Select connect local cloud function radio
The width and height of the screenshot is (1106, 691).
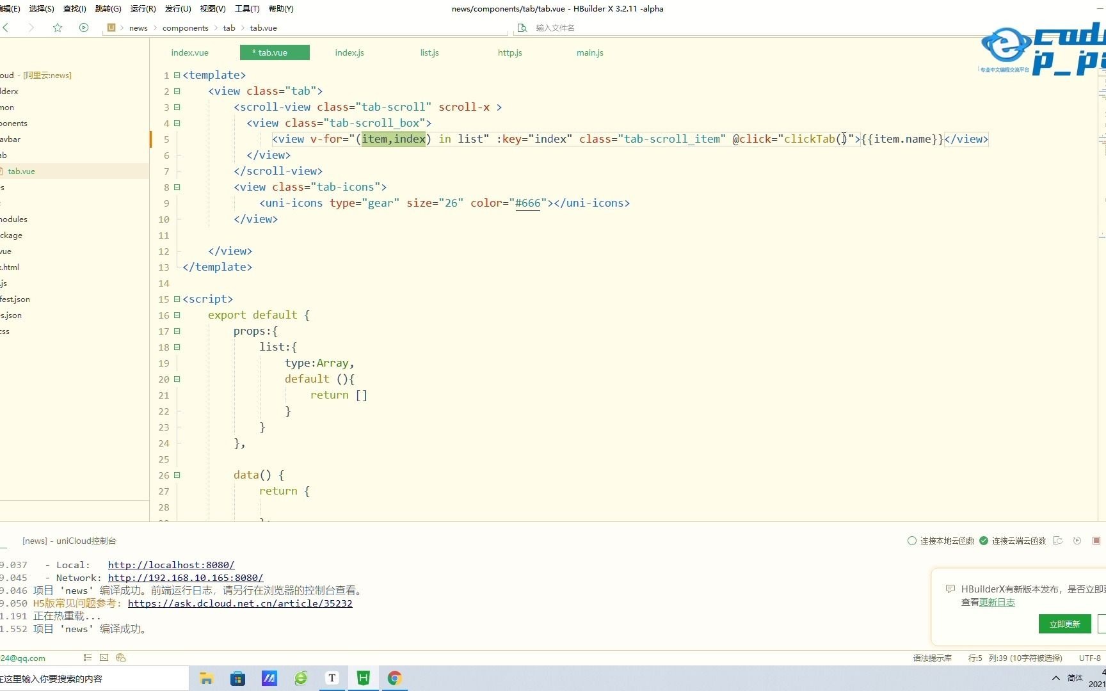pyautogui.click(x=912, y=541)
